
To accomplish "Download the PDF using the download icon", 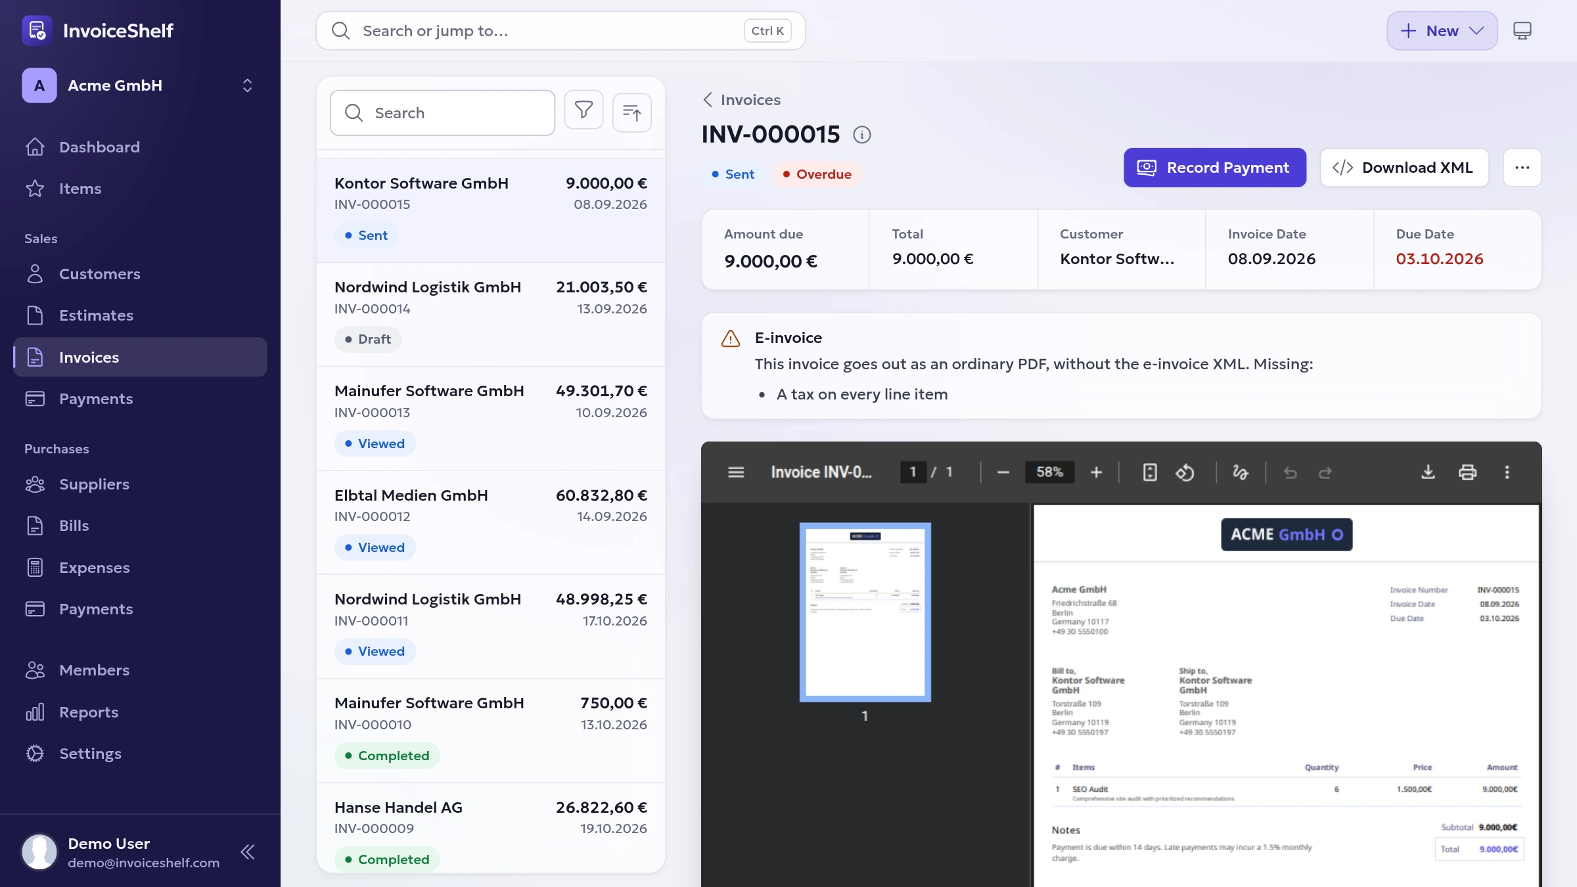I will click(x=1428, y=472).
